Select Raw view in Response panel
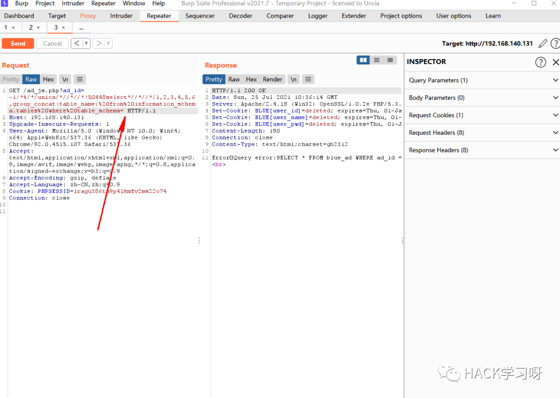 pos(234,79)
